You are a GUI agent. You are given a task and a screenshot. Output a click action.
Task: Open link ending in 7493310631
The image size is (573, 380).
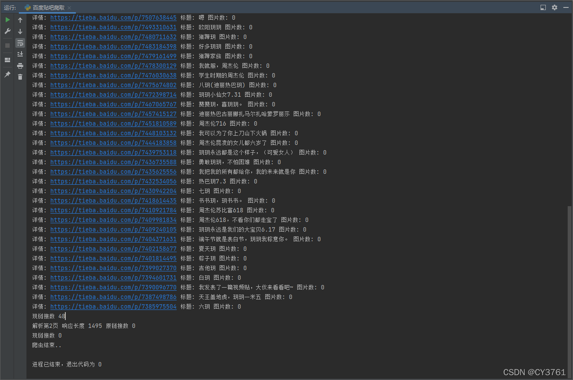click(x=114, y=27)
